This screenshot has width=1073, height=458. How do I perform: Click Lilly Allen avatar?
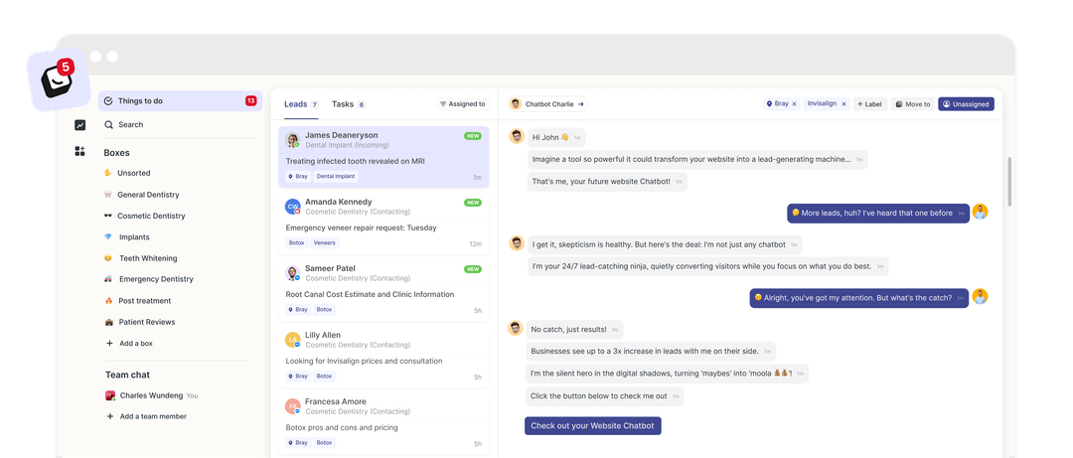[293, 340]
